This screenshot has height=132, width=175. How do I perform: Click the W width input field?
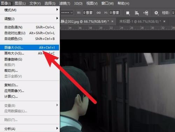88,13
